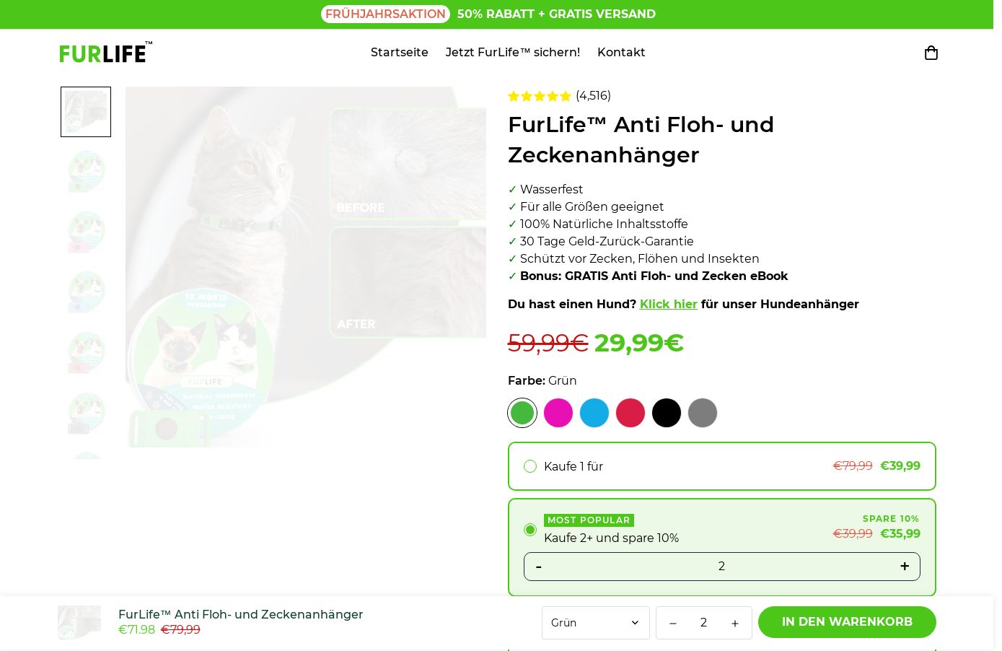Increase sticky bar quantity with plus icon
1002x651 pixels.
734,624
